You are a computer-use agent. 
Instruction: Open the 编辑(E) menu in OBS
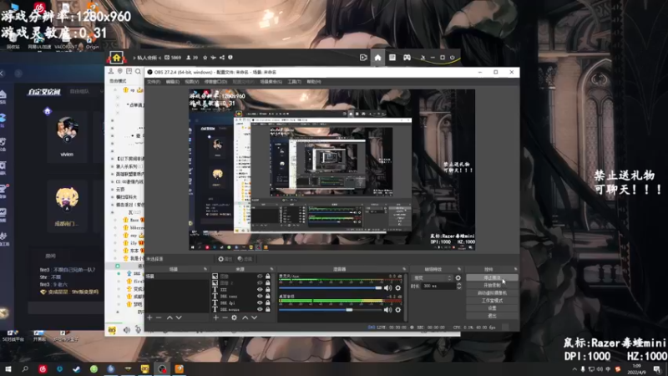coord(173,81)
